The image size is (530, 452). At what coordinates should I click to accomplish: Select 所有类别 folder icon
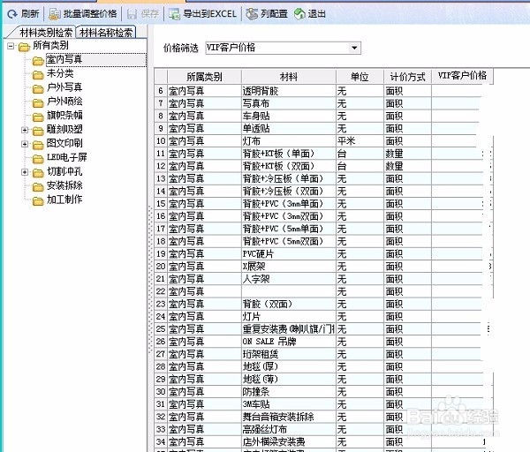click(x=24, y=46)
